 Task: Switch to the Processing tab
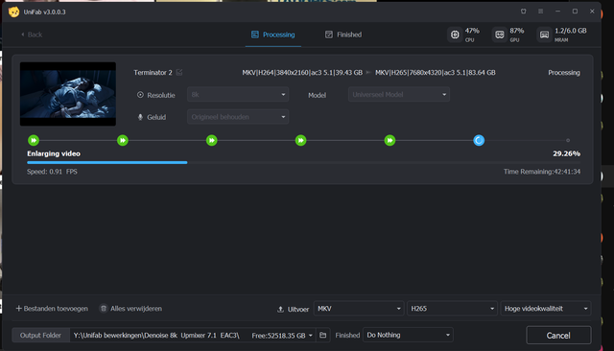coord(272,35)
